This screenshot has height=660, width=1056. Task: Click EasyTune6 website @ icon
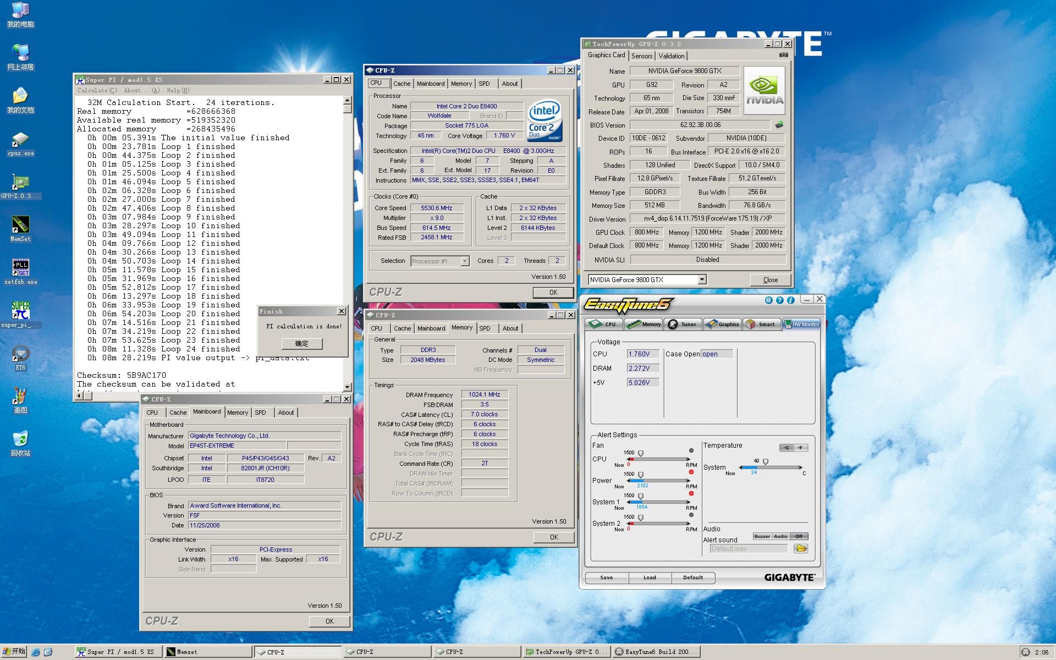click(x=768, y=300)
